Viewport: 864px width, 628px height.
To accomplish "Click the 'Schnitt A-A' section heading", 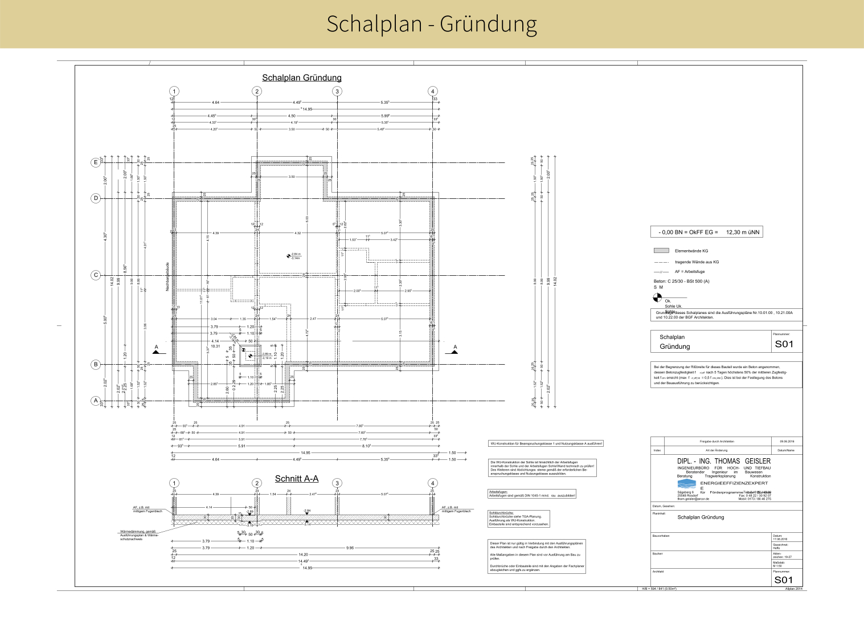I will tap(297, 479).
